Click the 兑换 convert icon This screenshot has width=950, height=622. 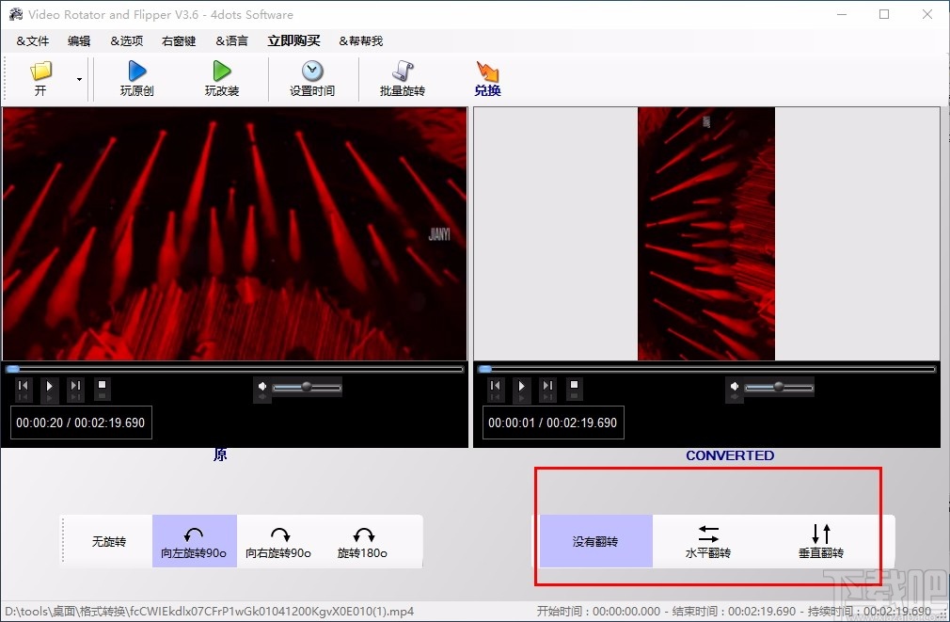487,77
